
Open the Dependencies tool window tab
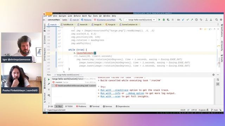coord(123,106)
